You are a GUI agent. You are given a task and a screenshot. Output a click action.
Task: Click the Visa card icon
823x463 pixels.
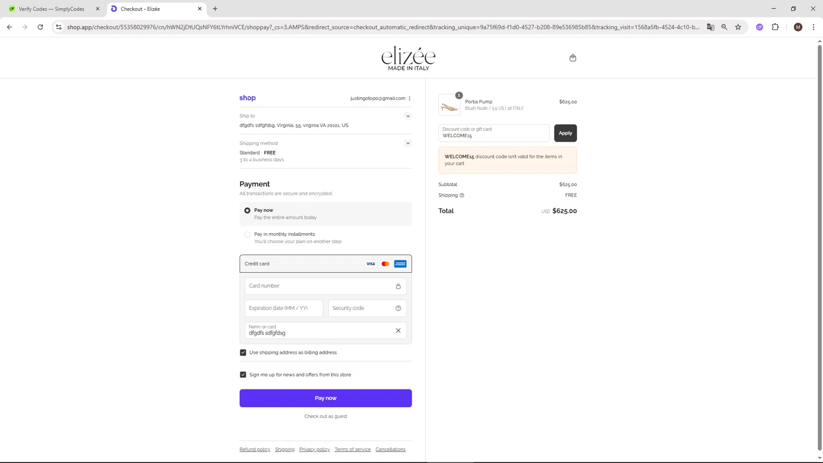click(x=371, y=264)
